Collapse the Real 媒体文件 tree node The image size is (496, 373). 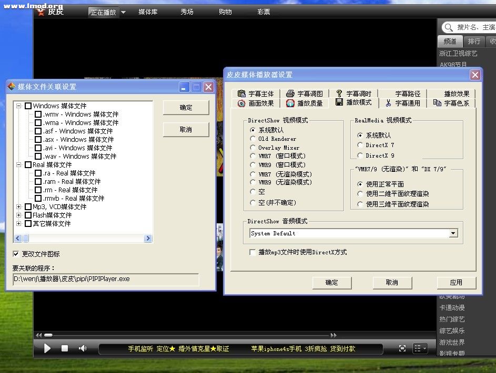coord(19,164)
